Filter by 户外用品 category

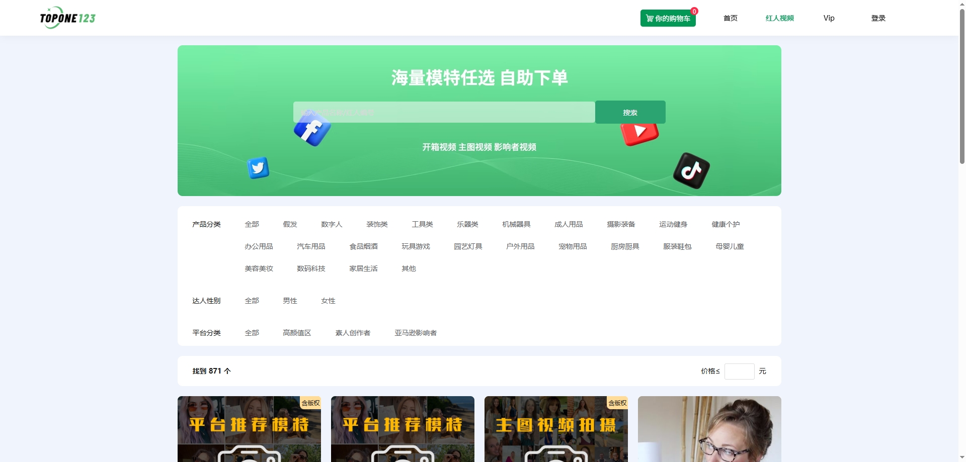pos(520,246)
